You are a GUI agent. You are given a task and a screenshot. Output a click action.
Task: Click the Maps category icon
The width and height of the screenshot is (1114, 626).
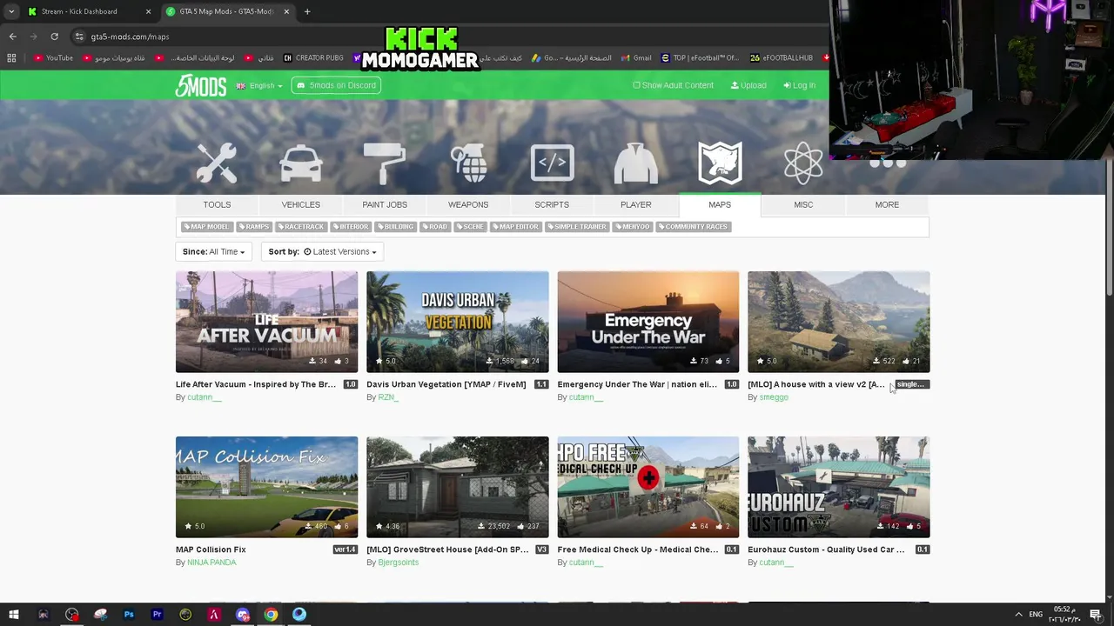coord(720,163)
